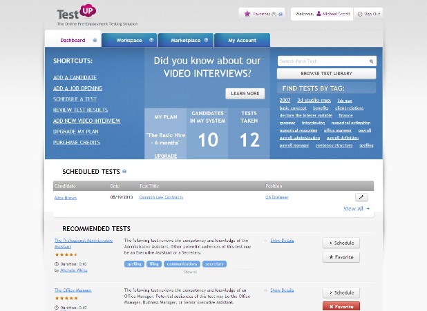Select the 3d studio max tag
The width and height of the screenshot is (427, 311).
(x=314, y=100)
